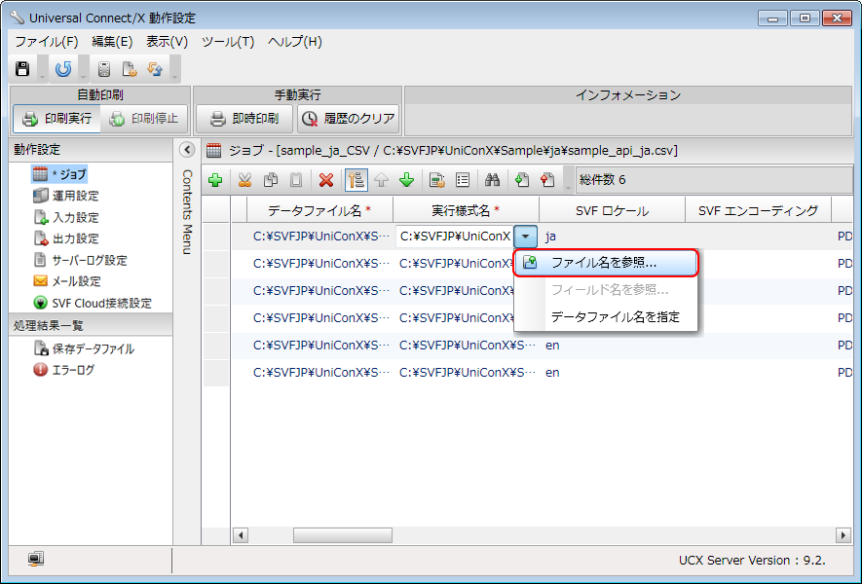Open the ツール(T) menu
Image resolution: width=862 pixels, height=584 pixels.
(x=228, y=42)
